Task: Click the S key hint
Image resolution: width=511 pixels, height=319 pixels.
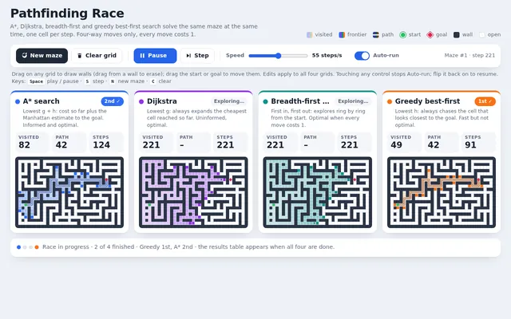Action: [87, 81]
